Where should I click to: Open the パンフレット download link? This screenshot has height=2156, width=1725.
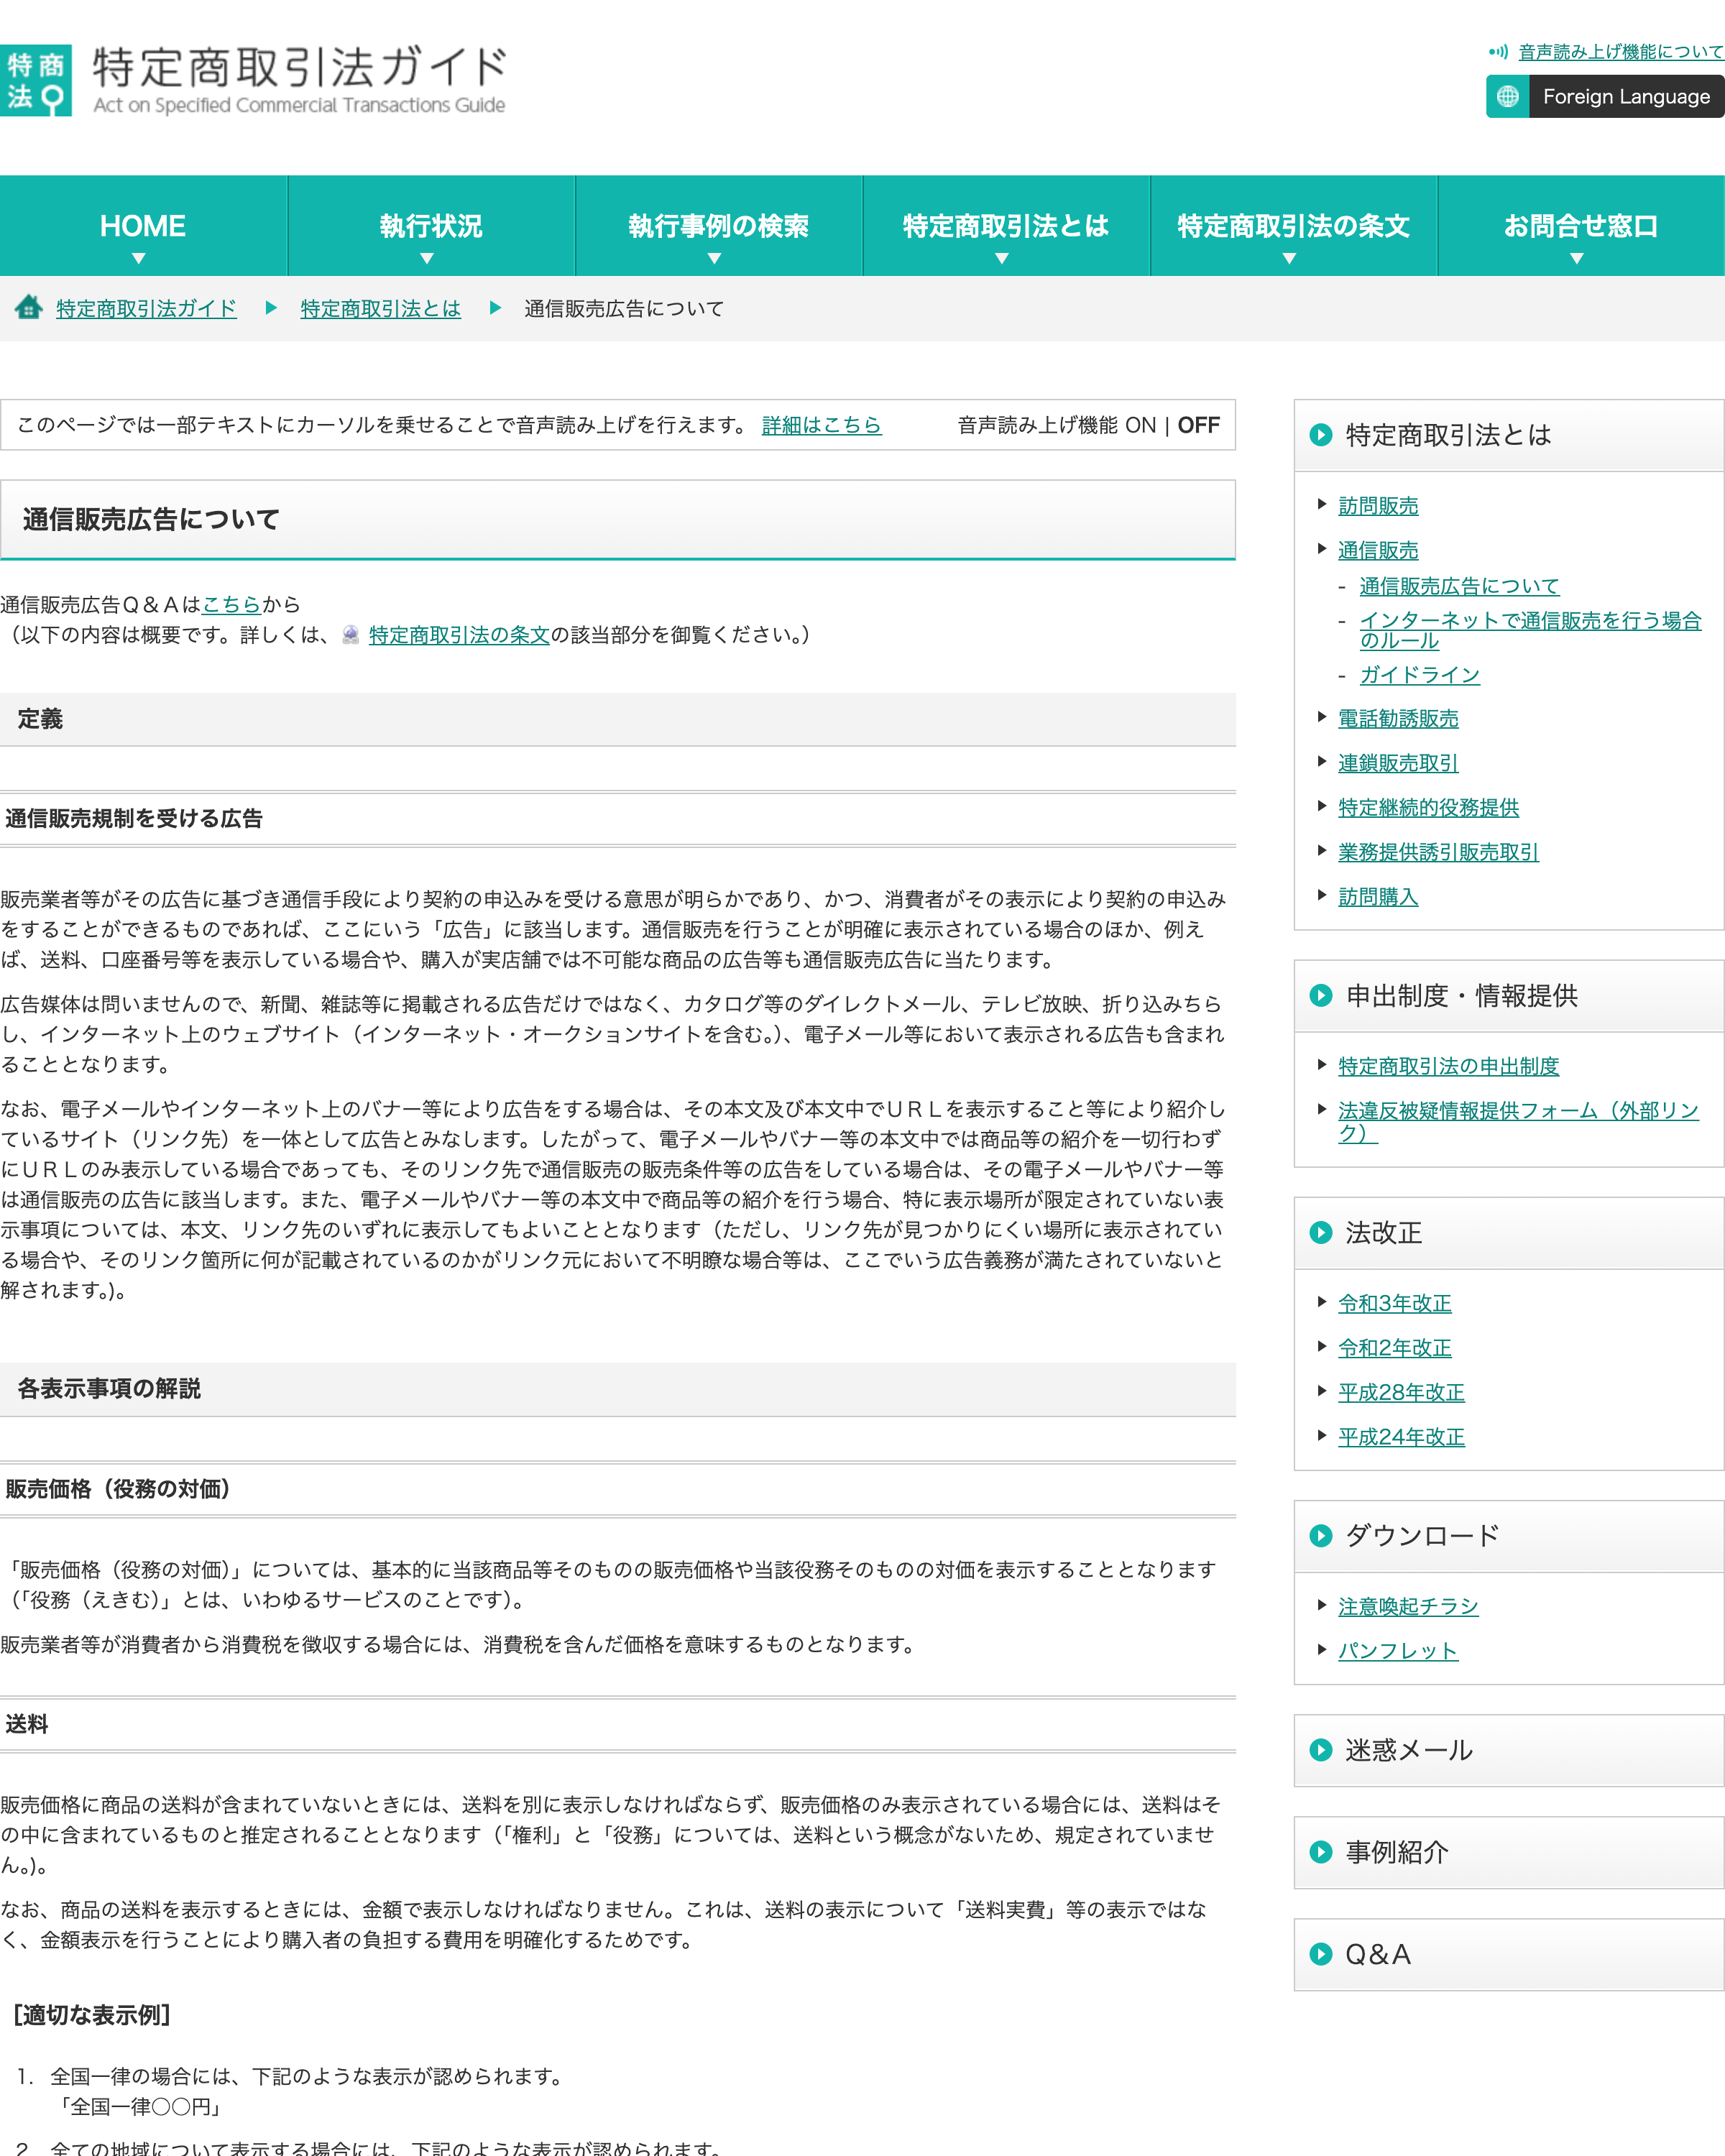[x=1398, y=1651]
